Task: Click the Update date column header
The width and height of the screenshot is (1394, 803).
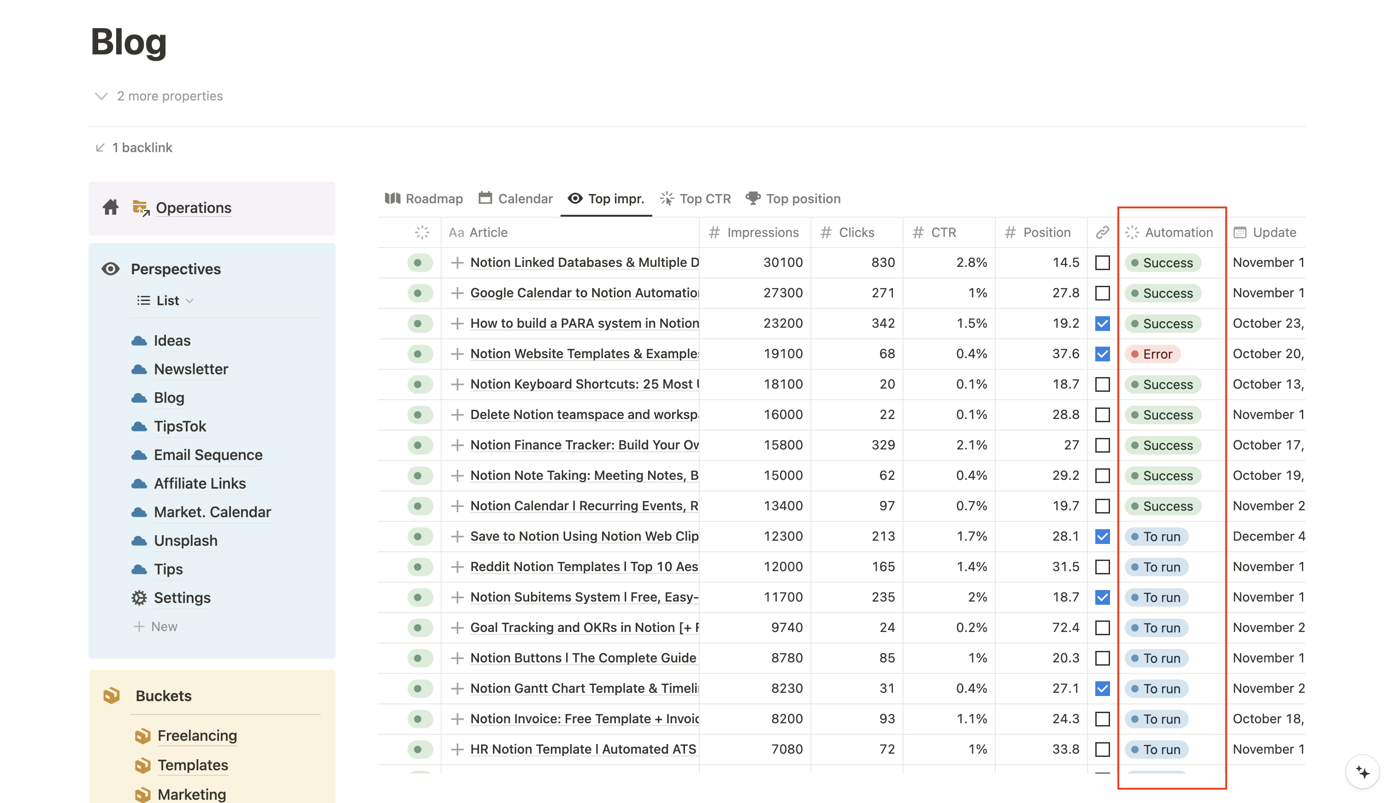Action: click(1265, 232)
